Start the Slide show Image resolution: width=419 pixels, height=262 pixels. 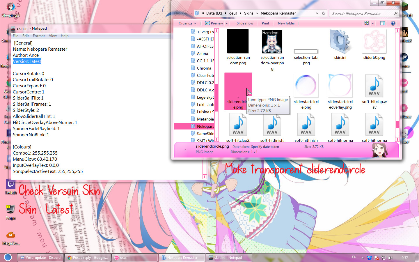coord(245,23)
